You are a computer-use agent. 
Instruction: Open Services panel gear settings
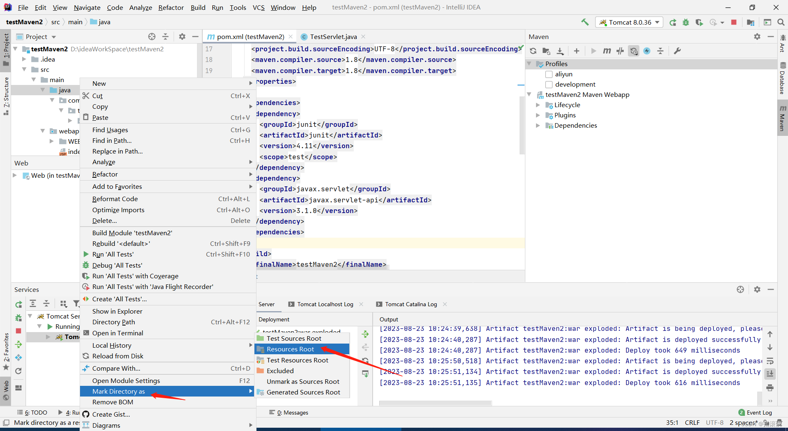pyautogui.click(x=757, y=289)
